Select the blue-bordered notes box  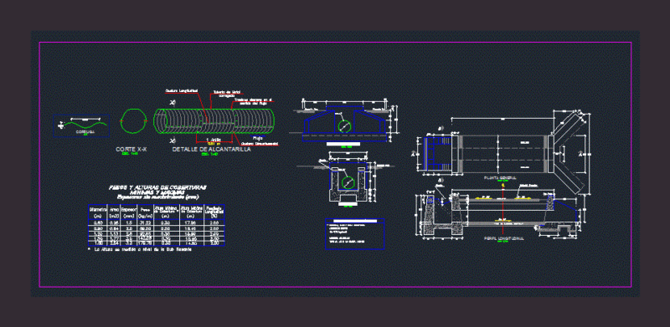(x=354, y=233)
